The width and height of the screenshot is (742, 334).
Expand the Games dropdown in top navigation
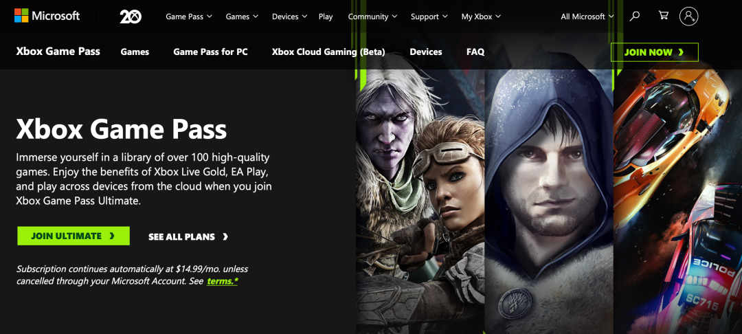coord(242,16)
